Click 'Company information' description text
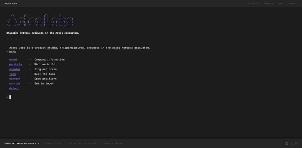The width and height of the screenshot is (302, 148). click(50, 59)
